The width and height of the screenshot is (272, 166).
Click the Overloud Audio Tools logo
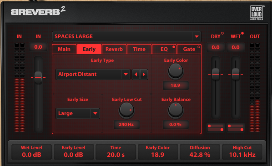coord(257,13)
